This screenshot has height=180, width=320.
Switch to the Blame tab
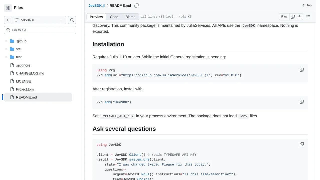(130, 17)
